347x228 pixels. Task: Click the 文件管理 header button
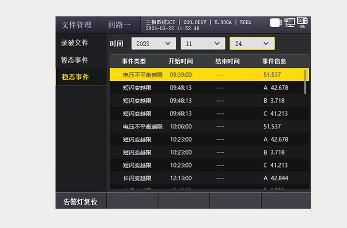(76, 25)
